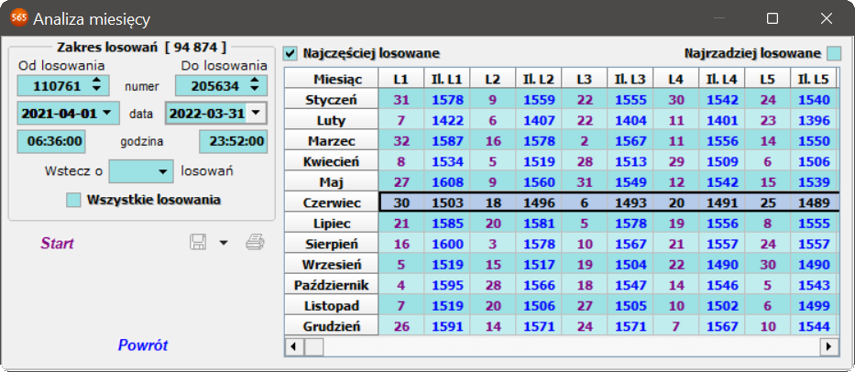Click the Miesiąc column header

tap(331, 79)
